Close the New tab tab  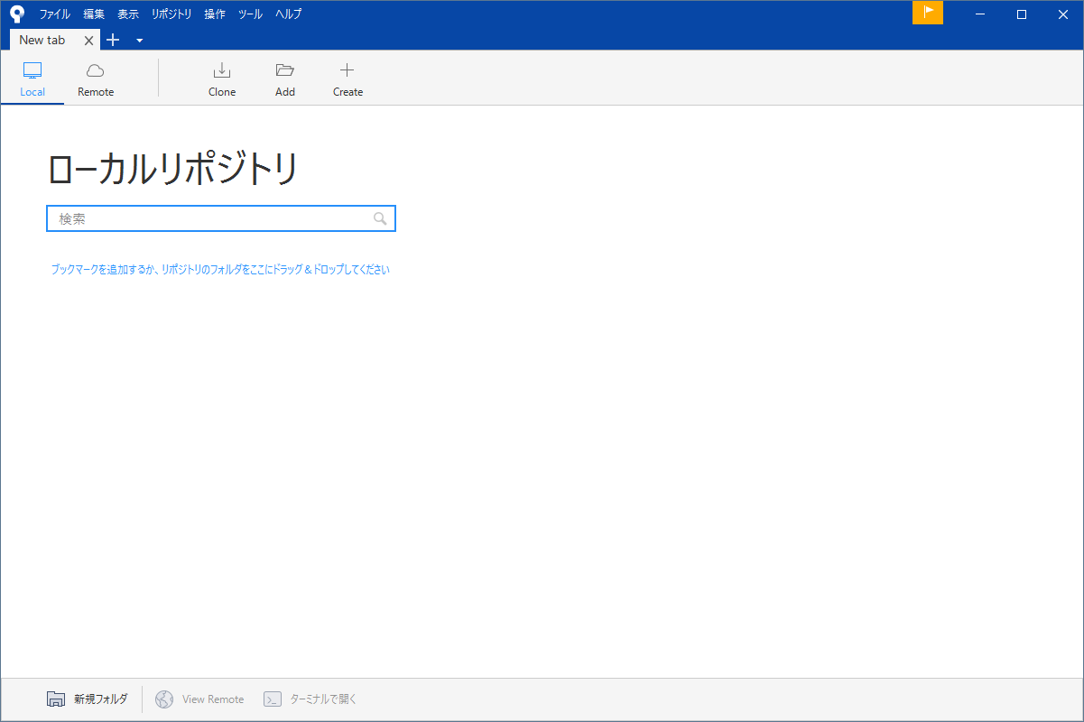pyautogui.click(x=88, y=41)
